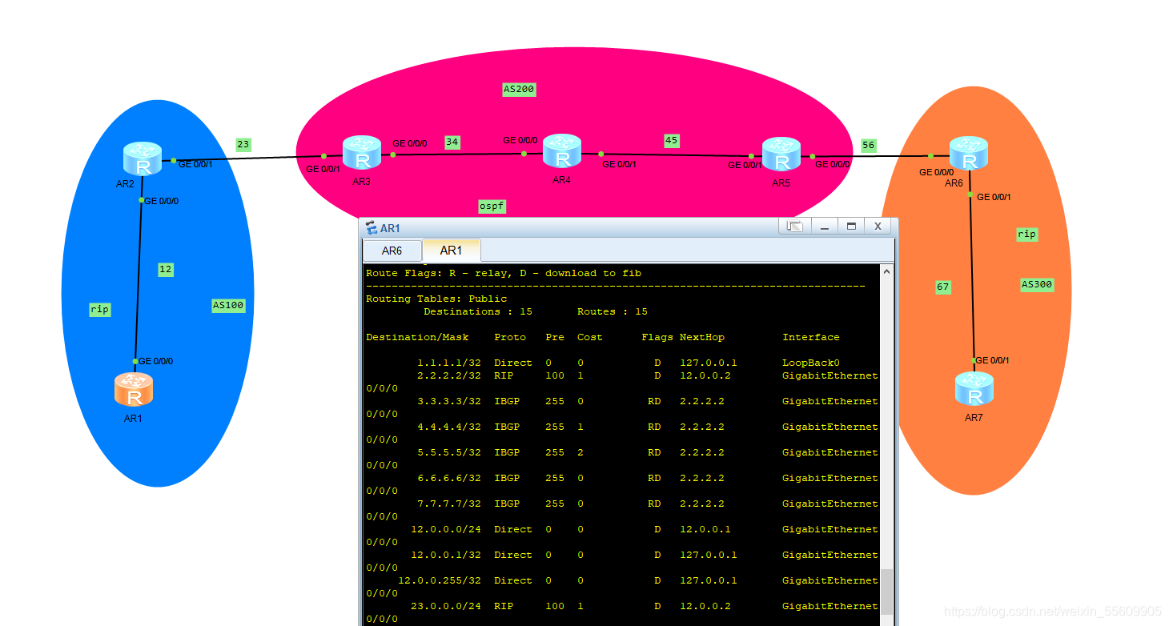Viewport: 1169px width, 626px height.
Task: Close the AR1 terminal window
Action: point(878,227)
